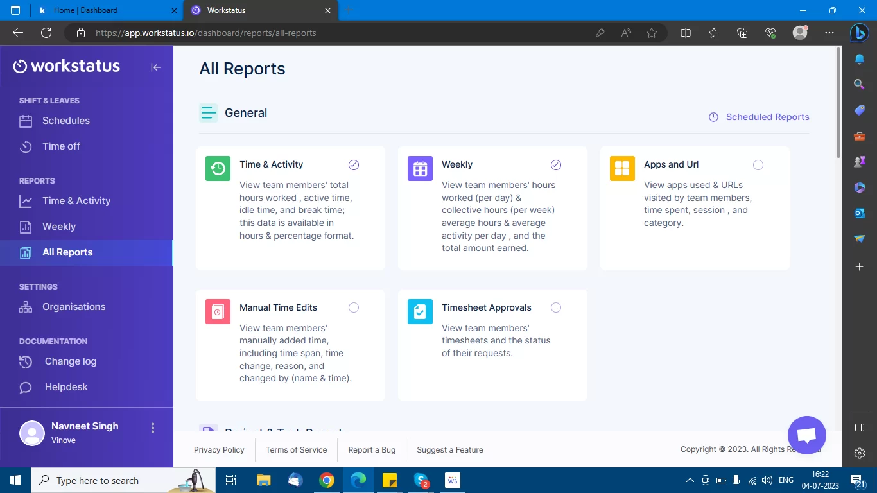
Task: Toggle the Time & Activity card checkmark
Action: [354, 165]
